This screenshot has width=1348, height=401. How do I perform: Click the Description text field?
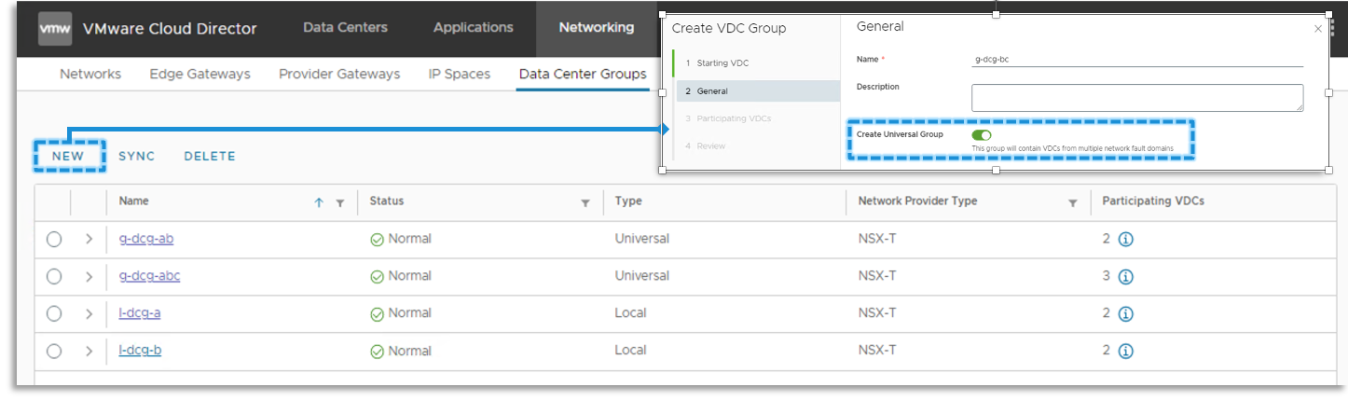[x=1136, y=98]
